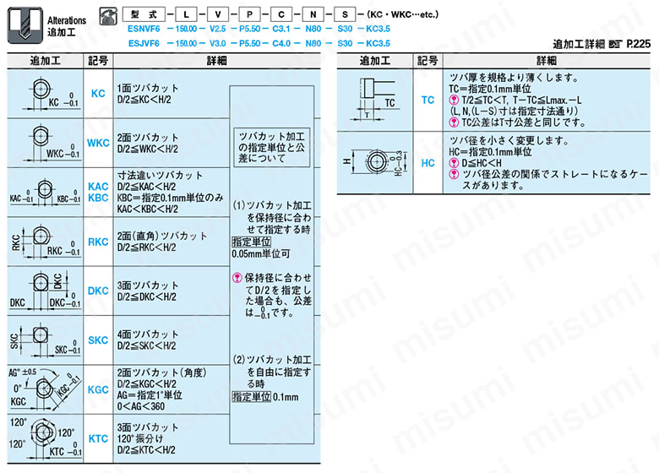Screen dimensions: 659x473
Task: Select the DKC code label
Action: pos(98,291)
